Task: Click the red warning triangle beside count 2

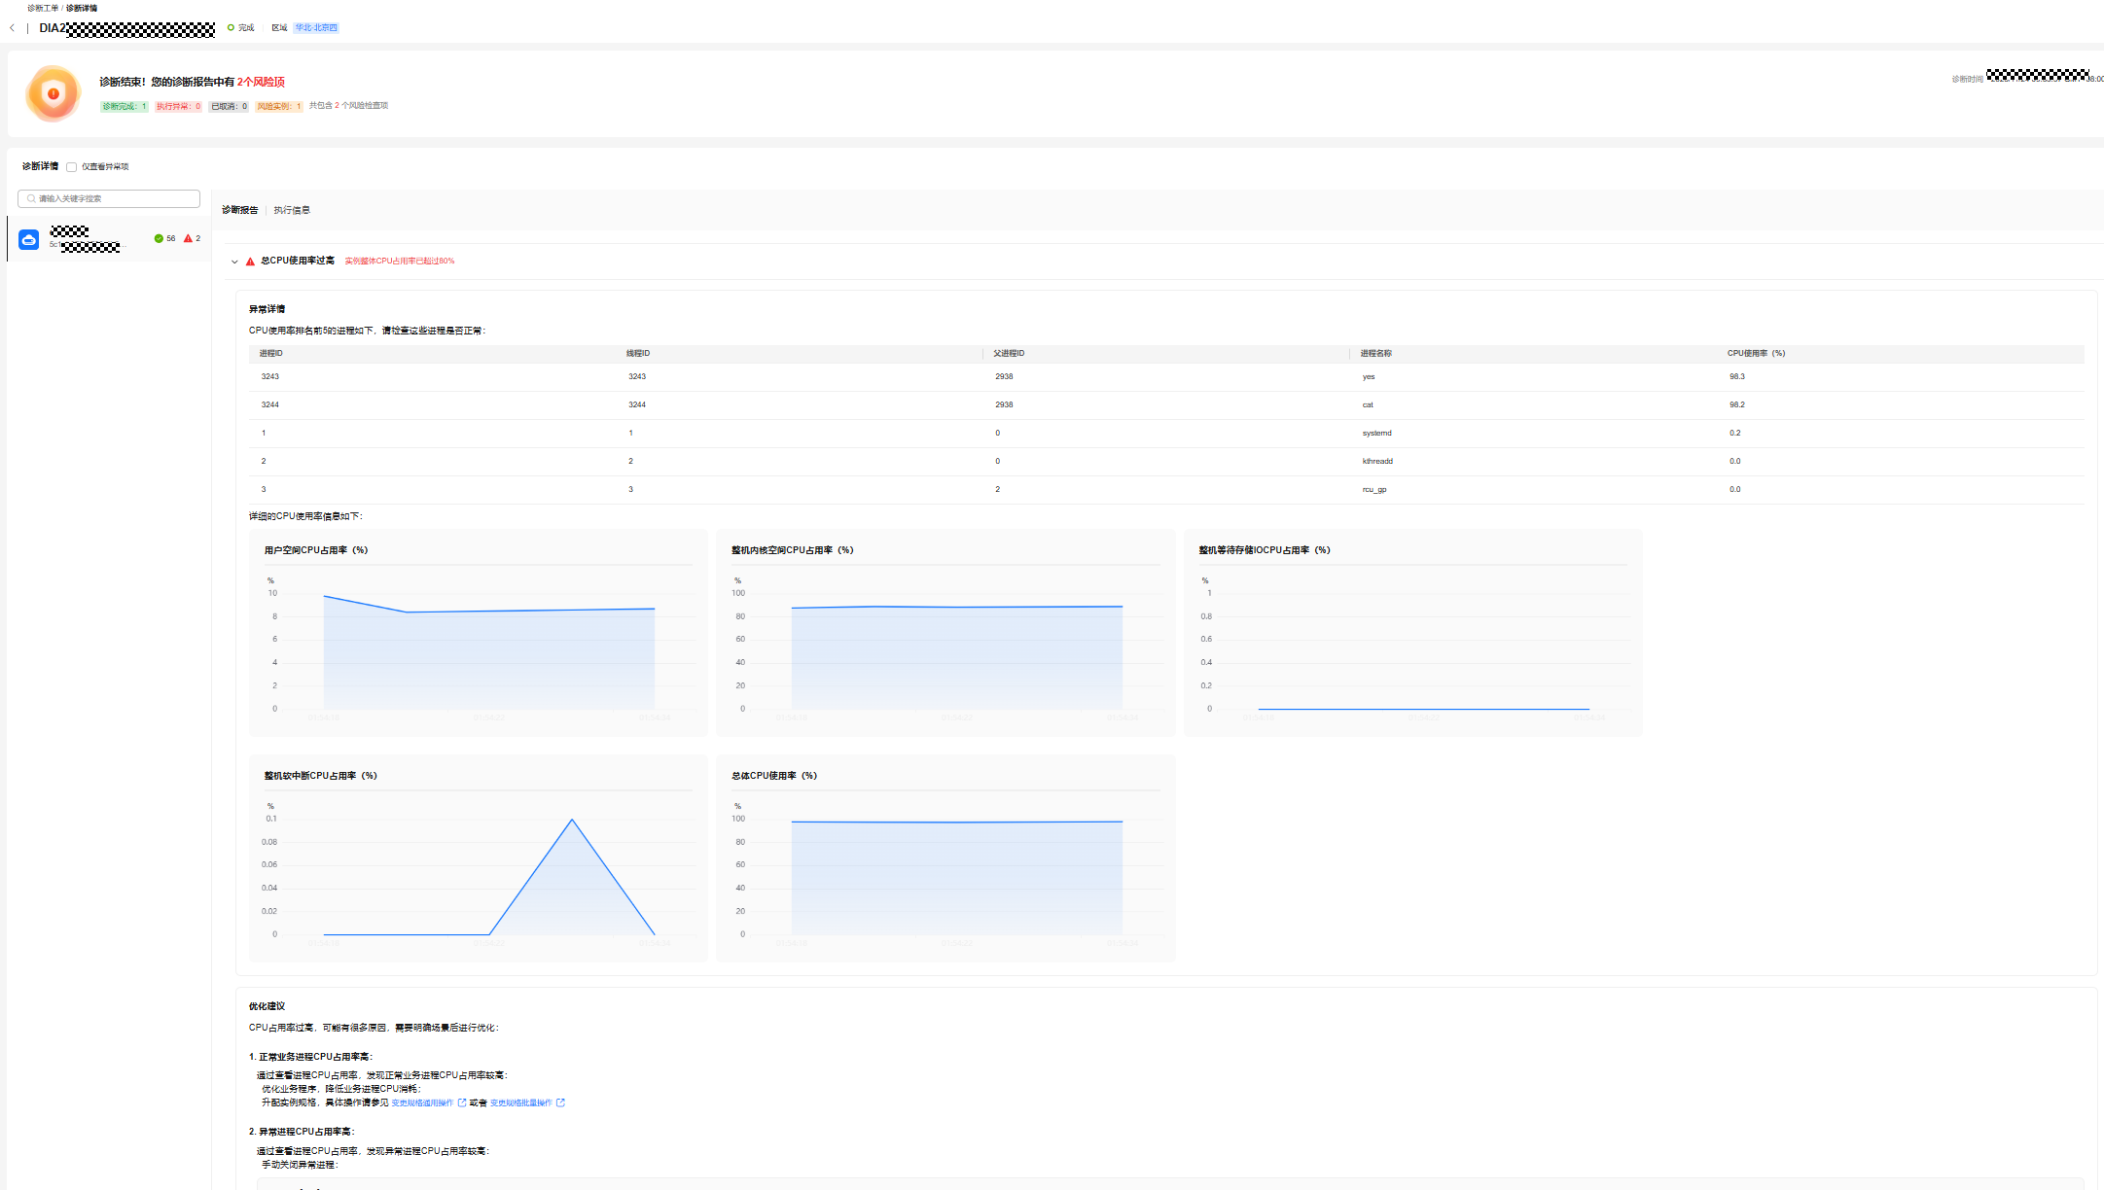Action: (x=188, y=238)
